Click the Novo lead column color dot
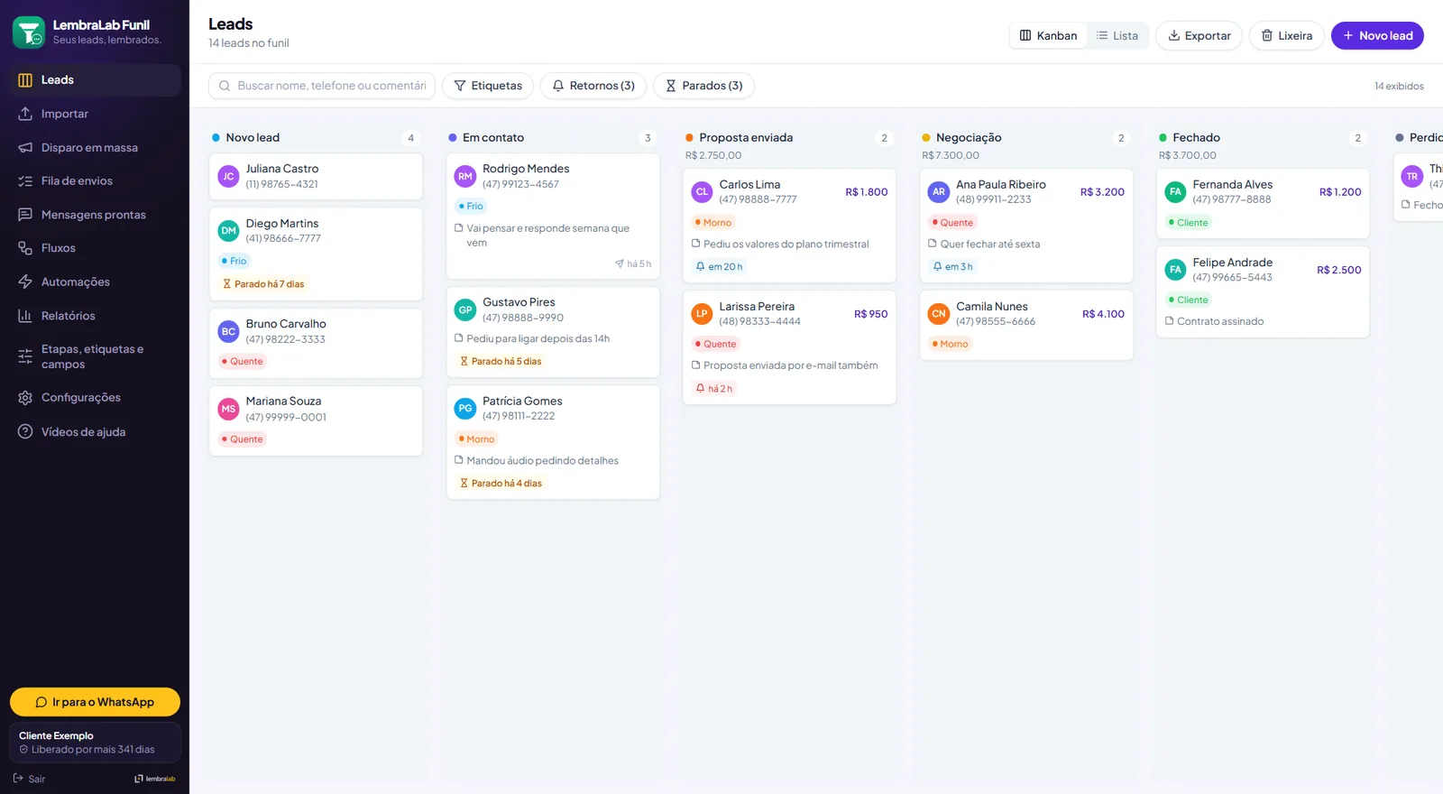Screen dimensions: 1443x794 [x=216, y=138]
